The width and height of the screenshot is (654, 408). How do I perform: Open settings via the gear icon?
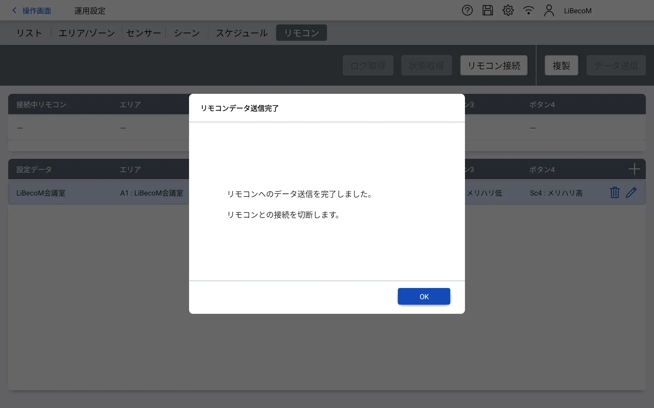tap(508, 11)
